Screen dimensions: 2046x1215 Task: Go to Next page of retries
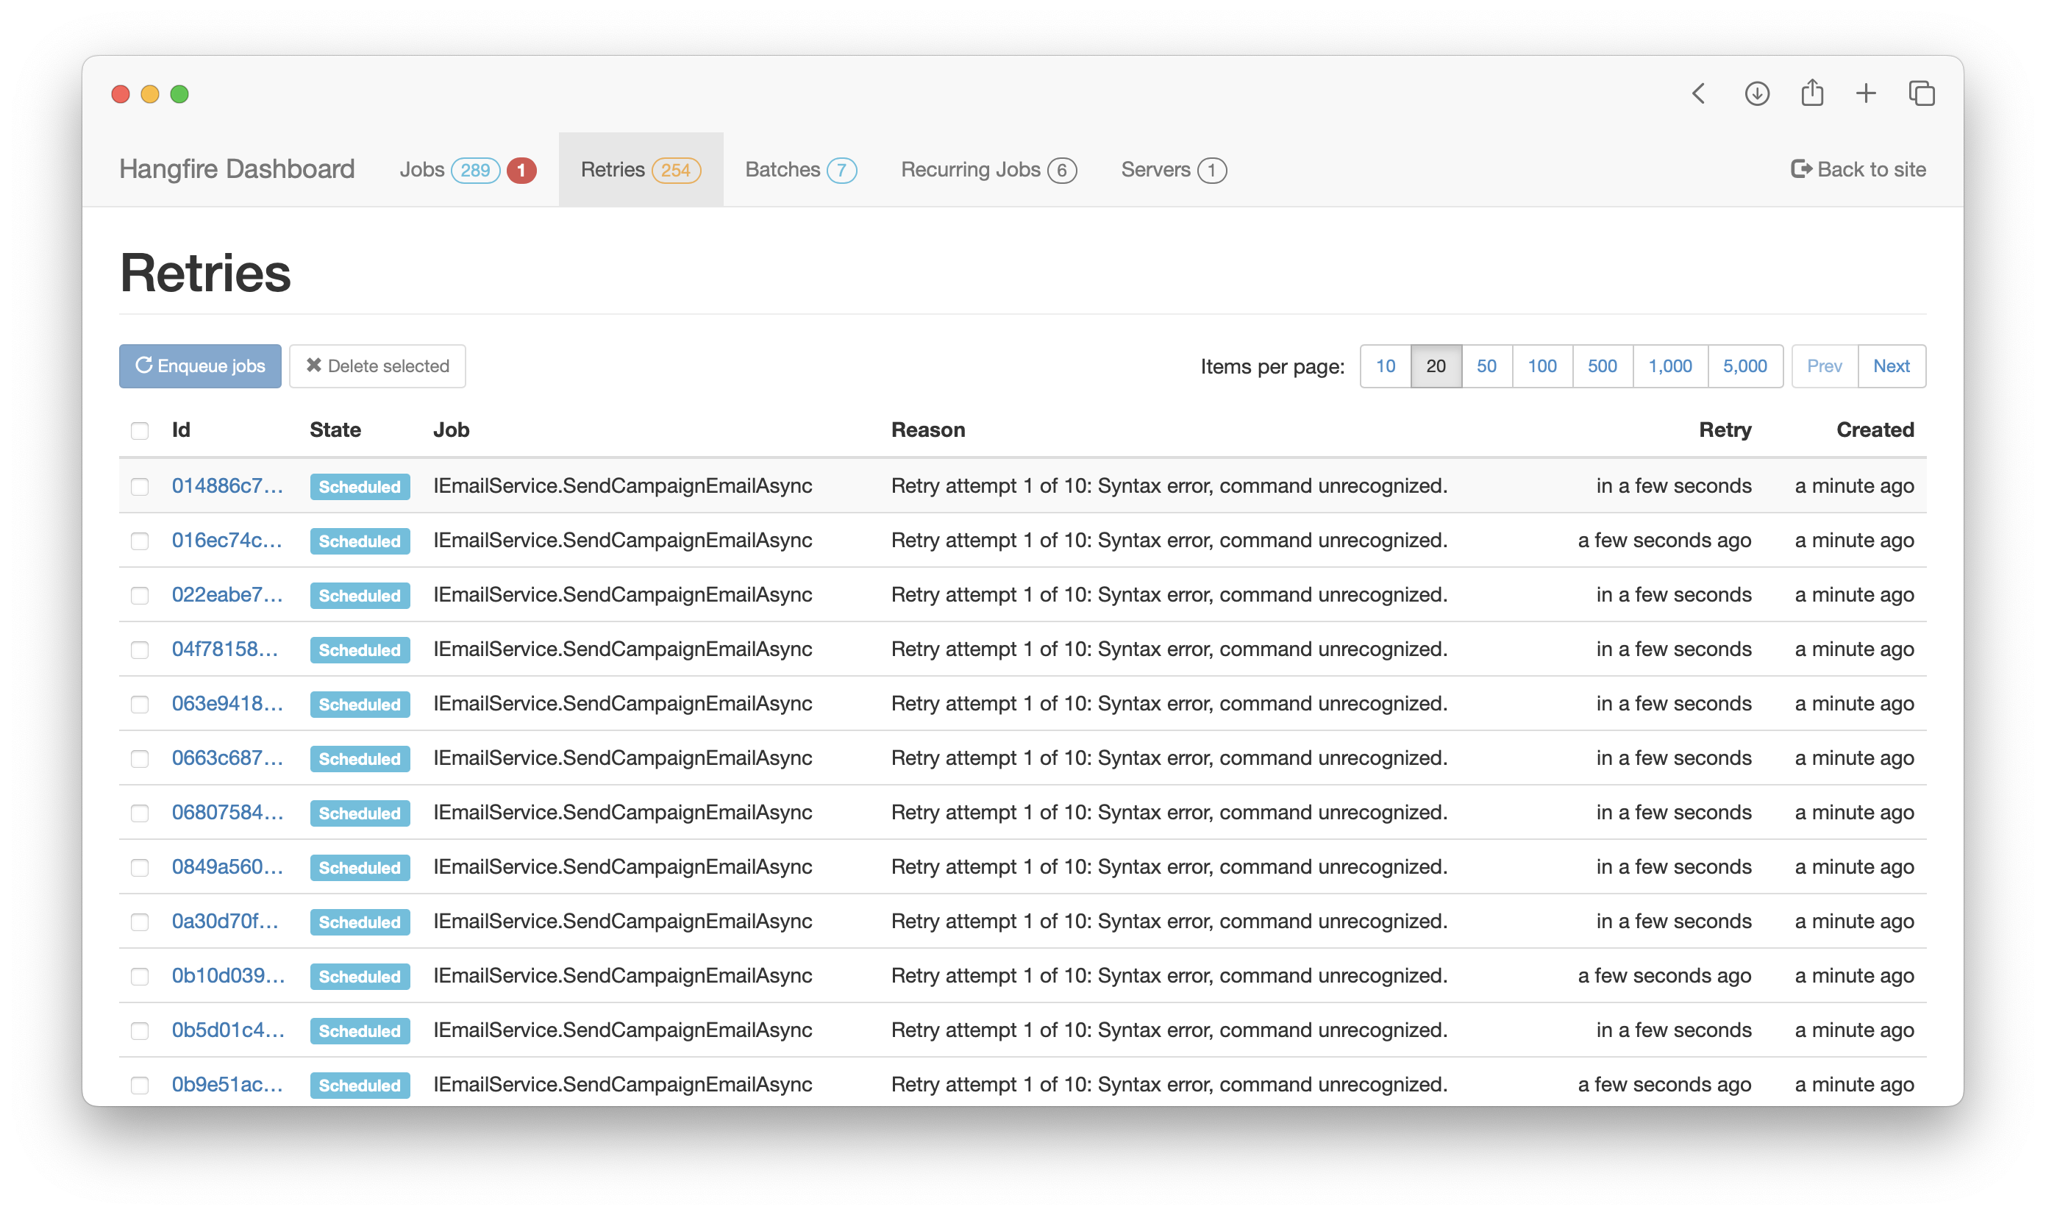pyautogui.click(x=1892, y=366)
